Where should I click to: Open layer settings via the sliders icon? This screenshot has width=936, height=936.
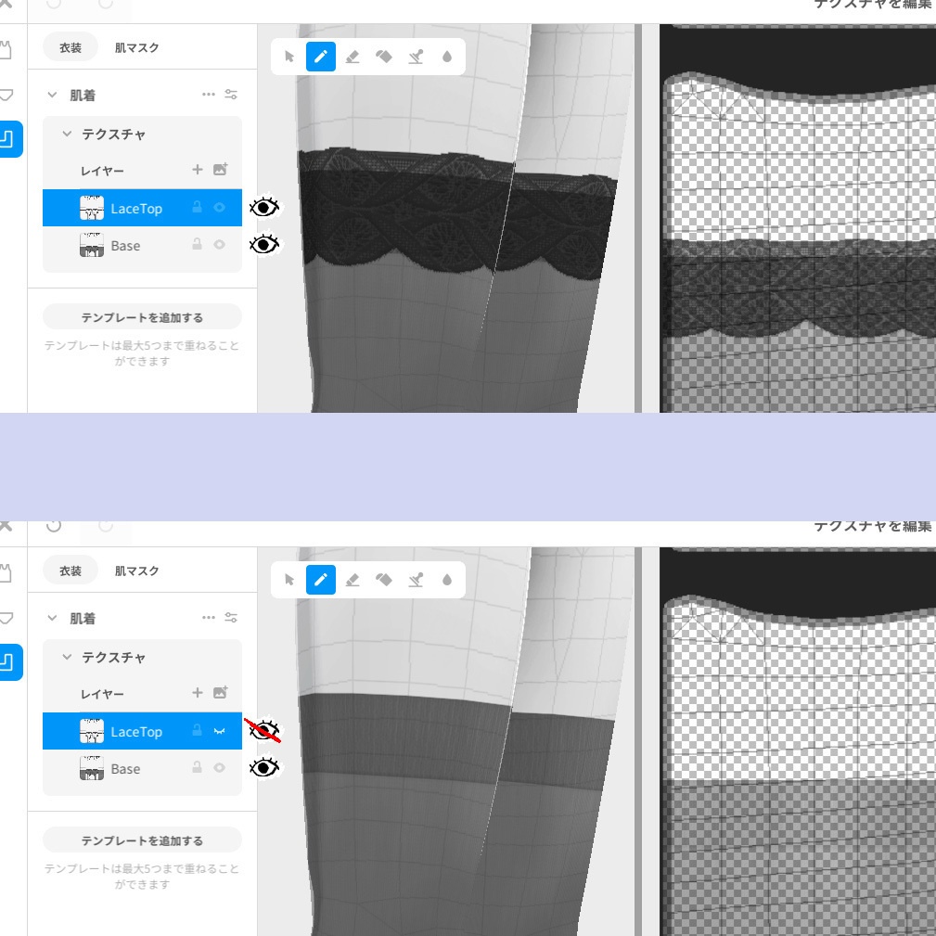(230, 94)
